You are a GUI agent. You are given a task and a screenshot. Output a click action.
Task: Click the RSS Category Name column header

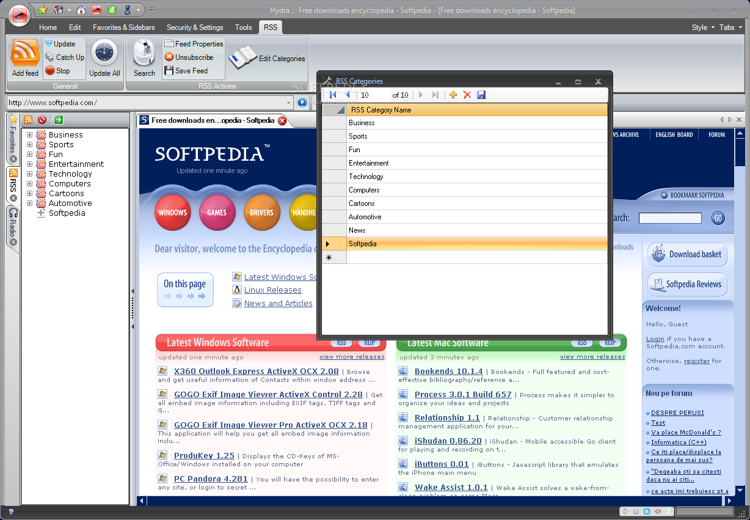(x=477, y=110)
